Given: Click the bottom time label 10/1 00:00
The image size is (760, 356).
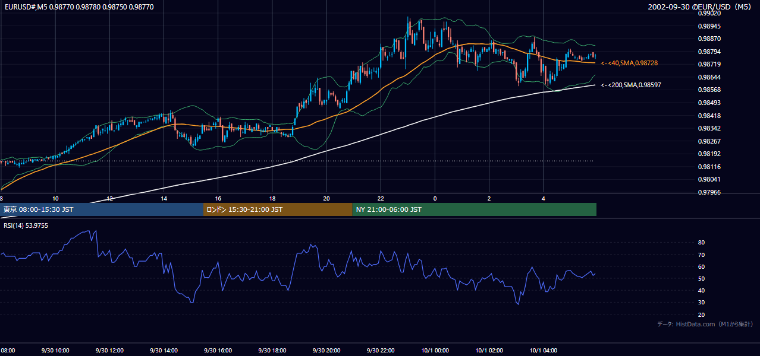Looking at the screenshot, I should point(435,350).
